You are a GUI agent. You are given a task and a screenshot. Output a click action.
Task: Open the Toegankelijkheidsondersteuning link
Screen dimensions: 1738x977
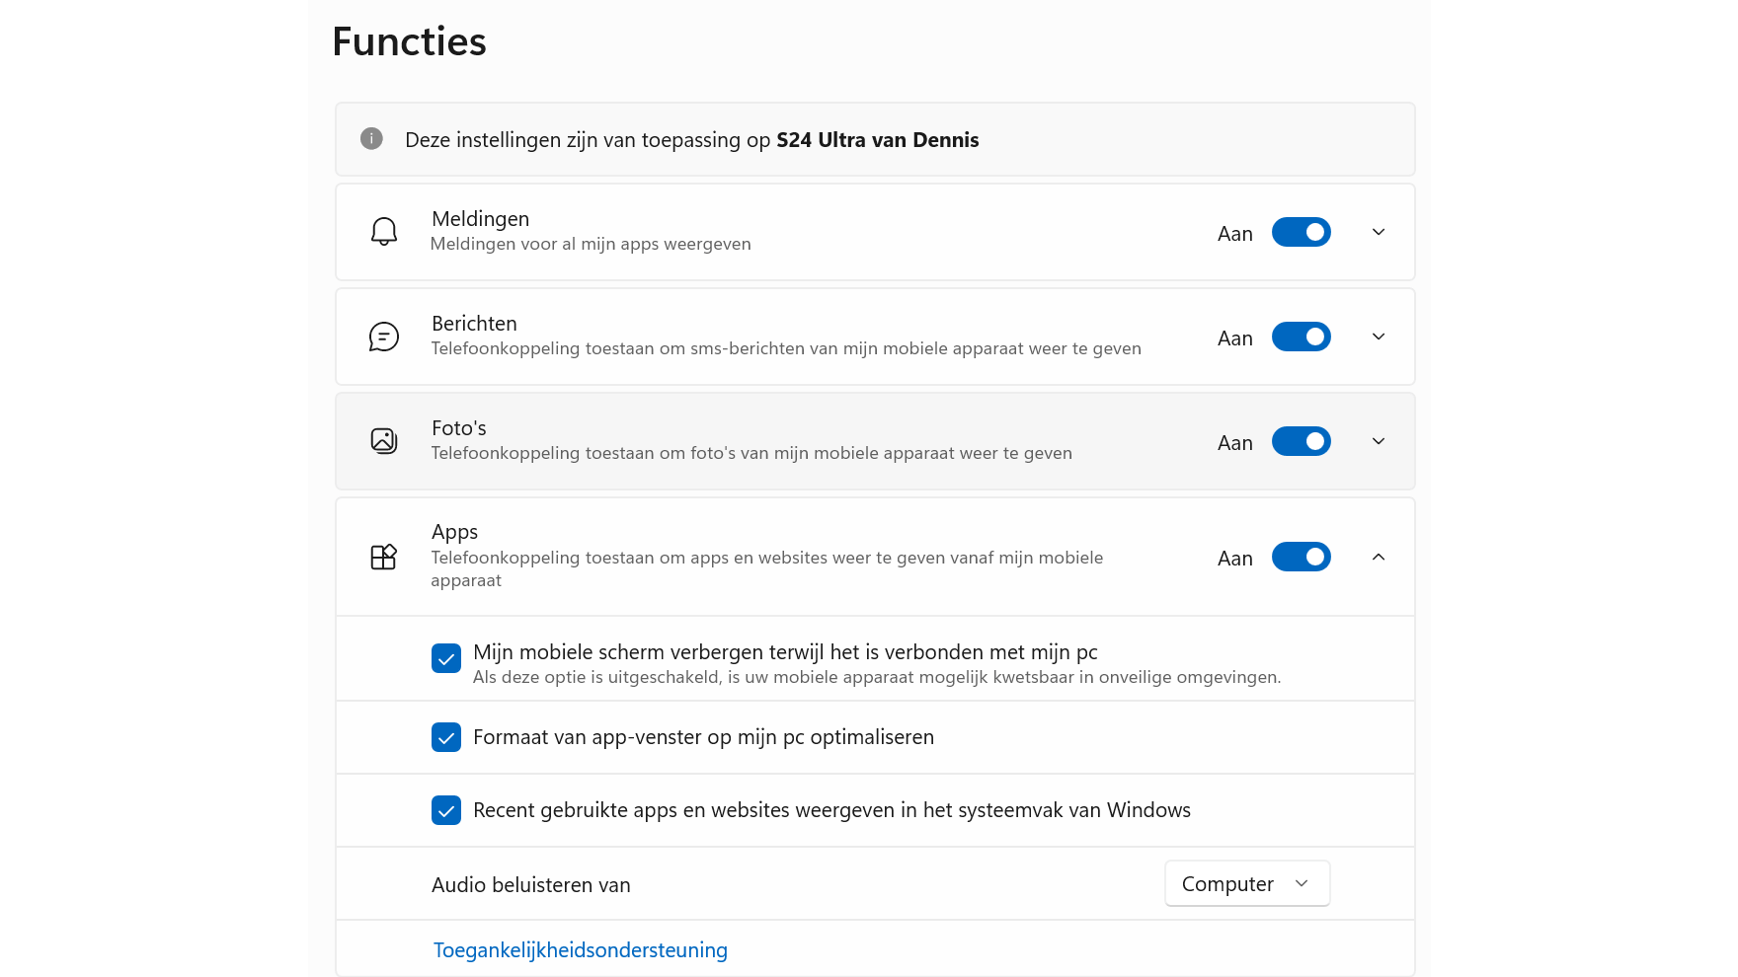click(x=581, y=950)
